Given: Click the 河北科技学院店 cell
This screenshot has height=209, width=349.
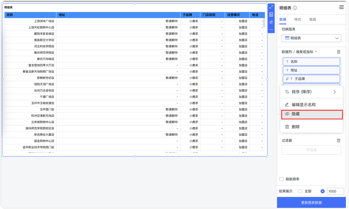Looking at the screenshot, I should [x=30, y=46].
